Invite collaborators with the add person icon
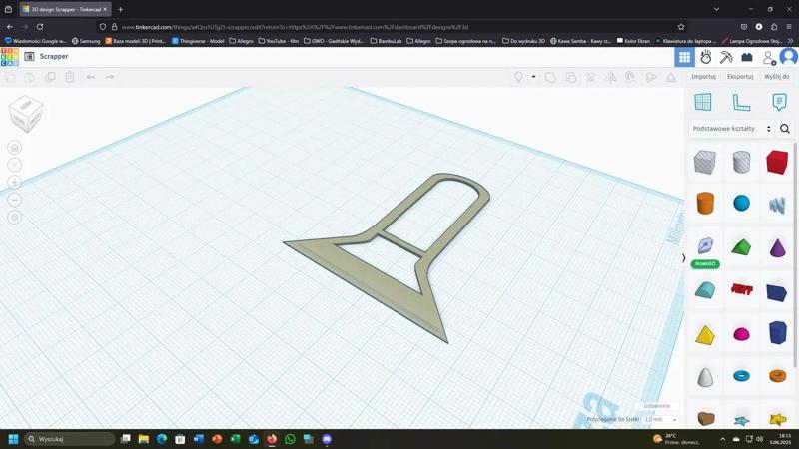This screenshot has width=799, height=449. (769, 58)
